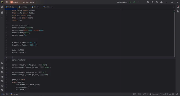Change file encoding UTF-8
Screen dimensions: 180x96
click(x=145, y=94)
